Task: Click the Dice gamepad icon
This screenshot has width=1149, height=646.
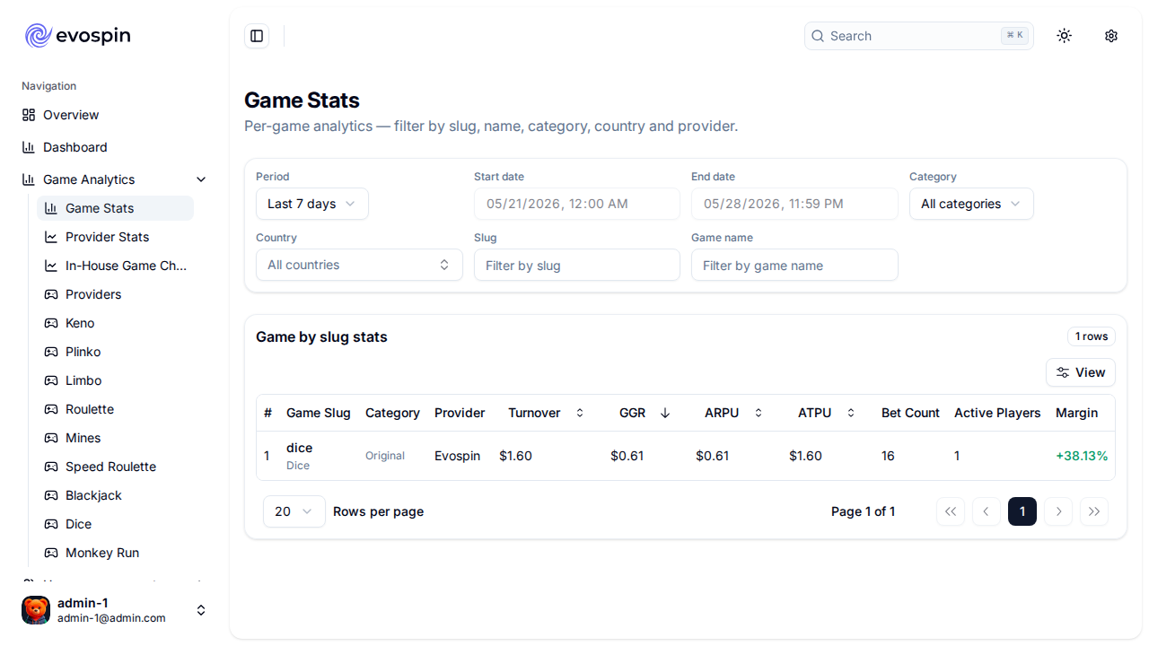Action: click(x=51, y=524)
